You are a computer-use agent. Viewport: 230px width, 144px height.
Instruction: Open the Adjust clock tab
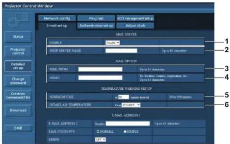click(135, 26)
